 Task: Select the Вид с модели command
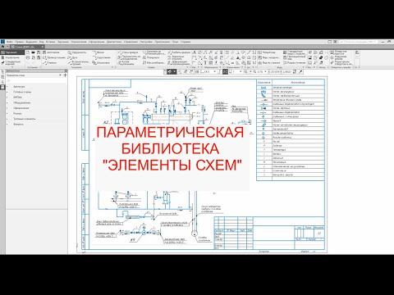point(268,57)
